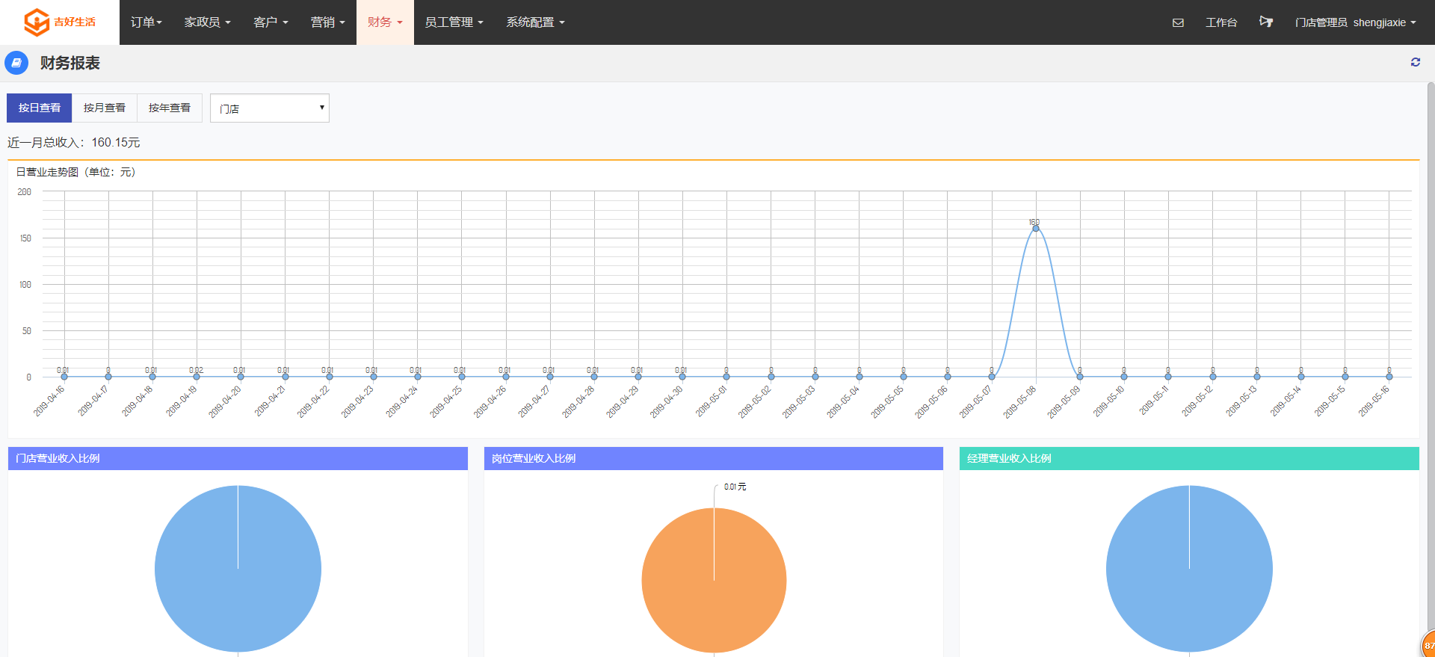
Task: Open the shengjiaxie user dropdown
Action: 1355,22
